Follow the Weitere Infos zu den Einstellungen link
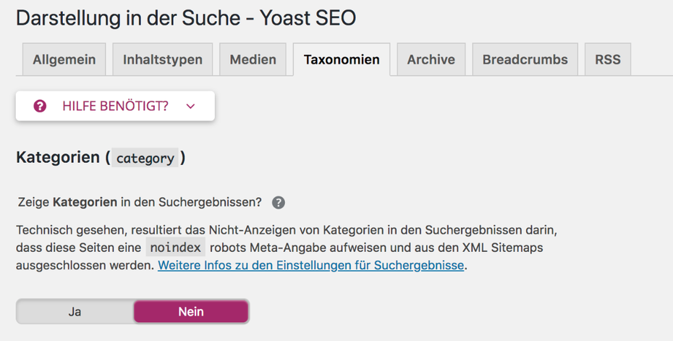 (310, 265)
